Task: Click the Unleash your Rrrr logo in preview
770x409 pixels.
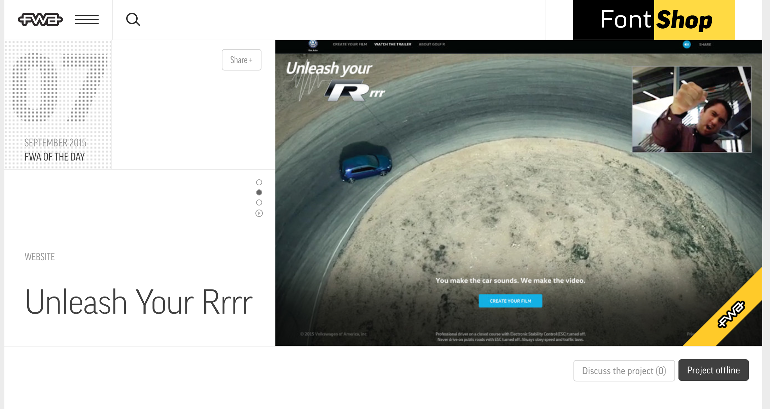Action: click(x=336, y=81)
